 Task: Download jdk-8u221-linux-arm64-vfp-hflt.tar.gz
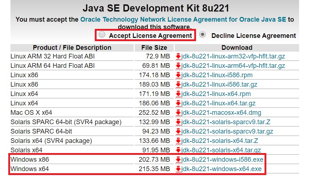pos(233,66)
